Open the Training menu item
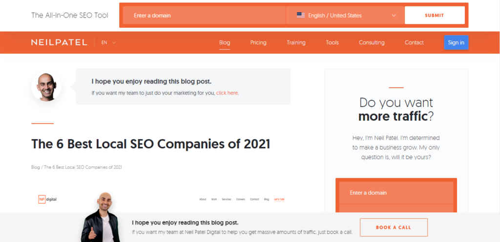The width and height of the screenshot is (500, 242). coord(296,42)
